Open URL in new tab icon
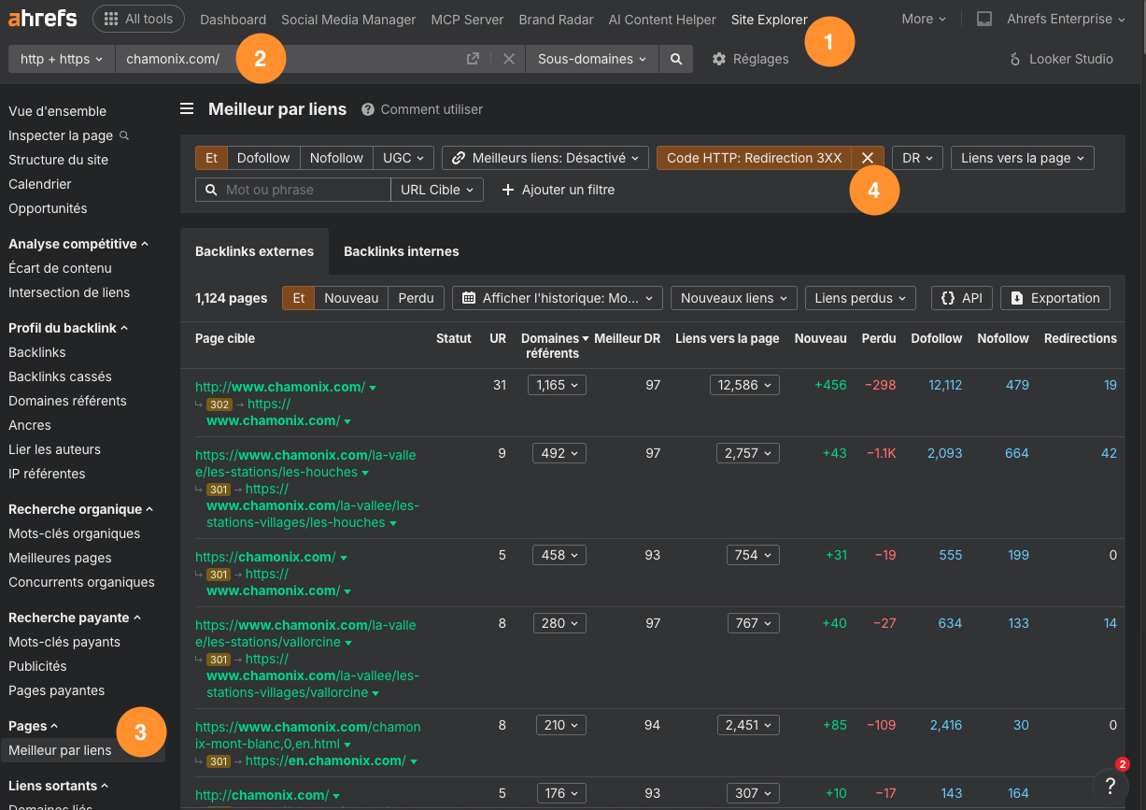Screen dimensions: 1146x810 tap(474, 59)
